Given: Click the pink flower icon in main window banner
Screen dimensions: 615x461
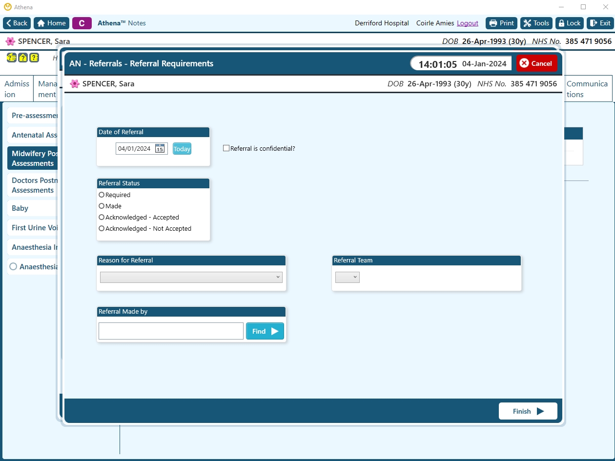Looking at the screenshot, I should click(x=10, y=41).
